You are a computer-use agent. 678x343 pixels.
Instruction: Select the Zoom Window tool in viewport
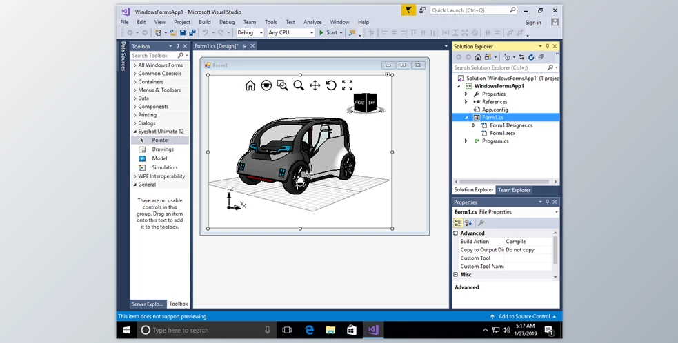[x=282, y=85]
